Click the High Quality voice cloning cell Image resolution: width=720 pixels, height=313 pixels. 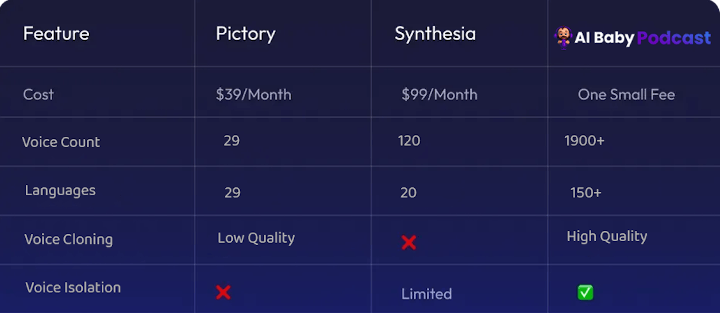tap(607, 237)
